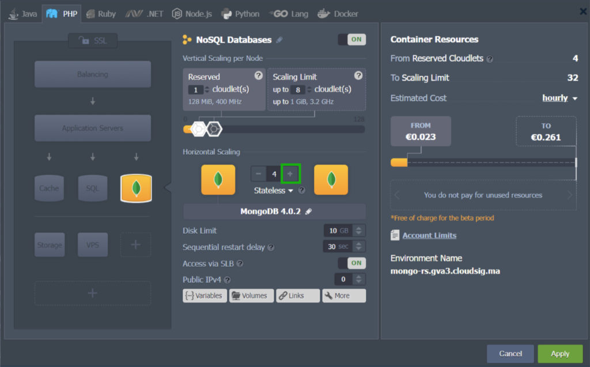The image size is (590, 367).
Task: Edit the NoSQL Databases layer name pencil
Action: (279, 40)
